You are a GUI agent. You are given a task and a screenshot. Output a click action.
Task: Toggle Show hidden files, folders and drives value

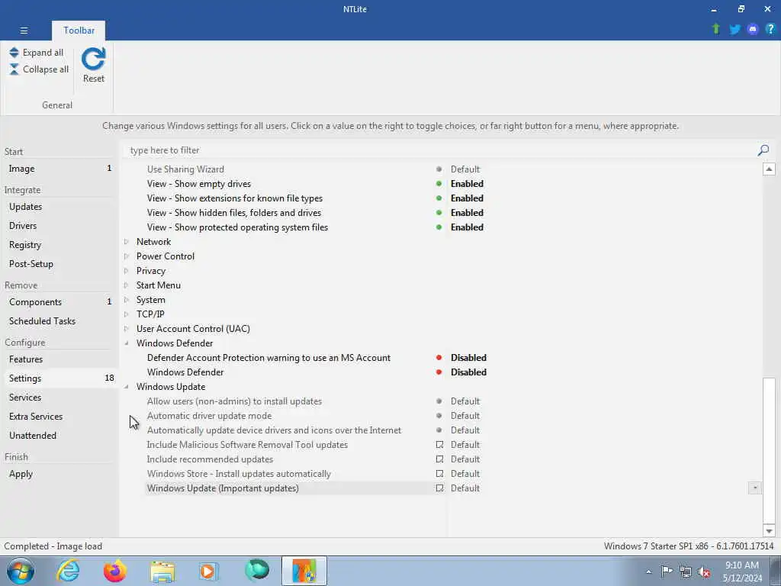click(467, 213)
